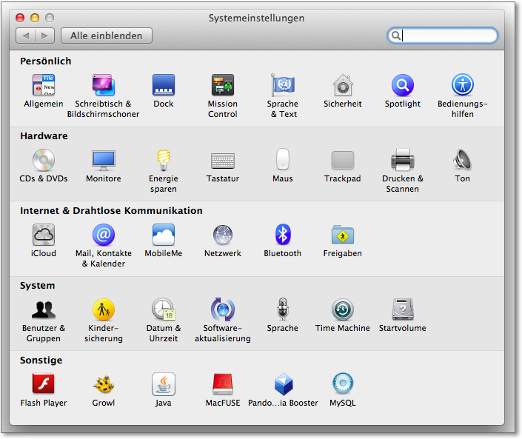
Task: Open the Mission Control preferences
Action: point(222,86)
